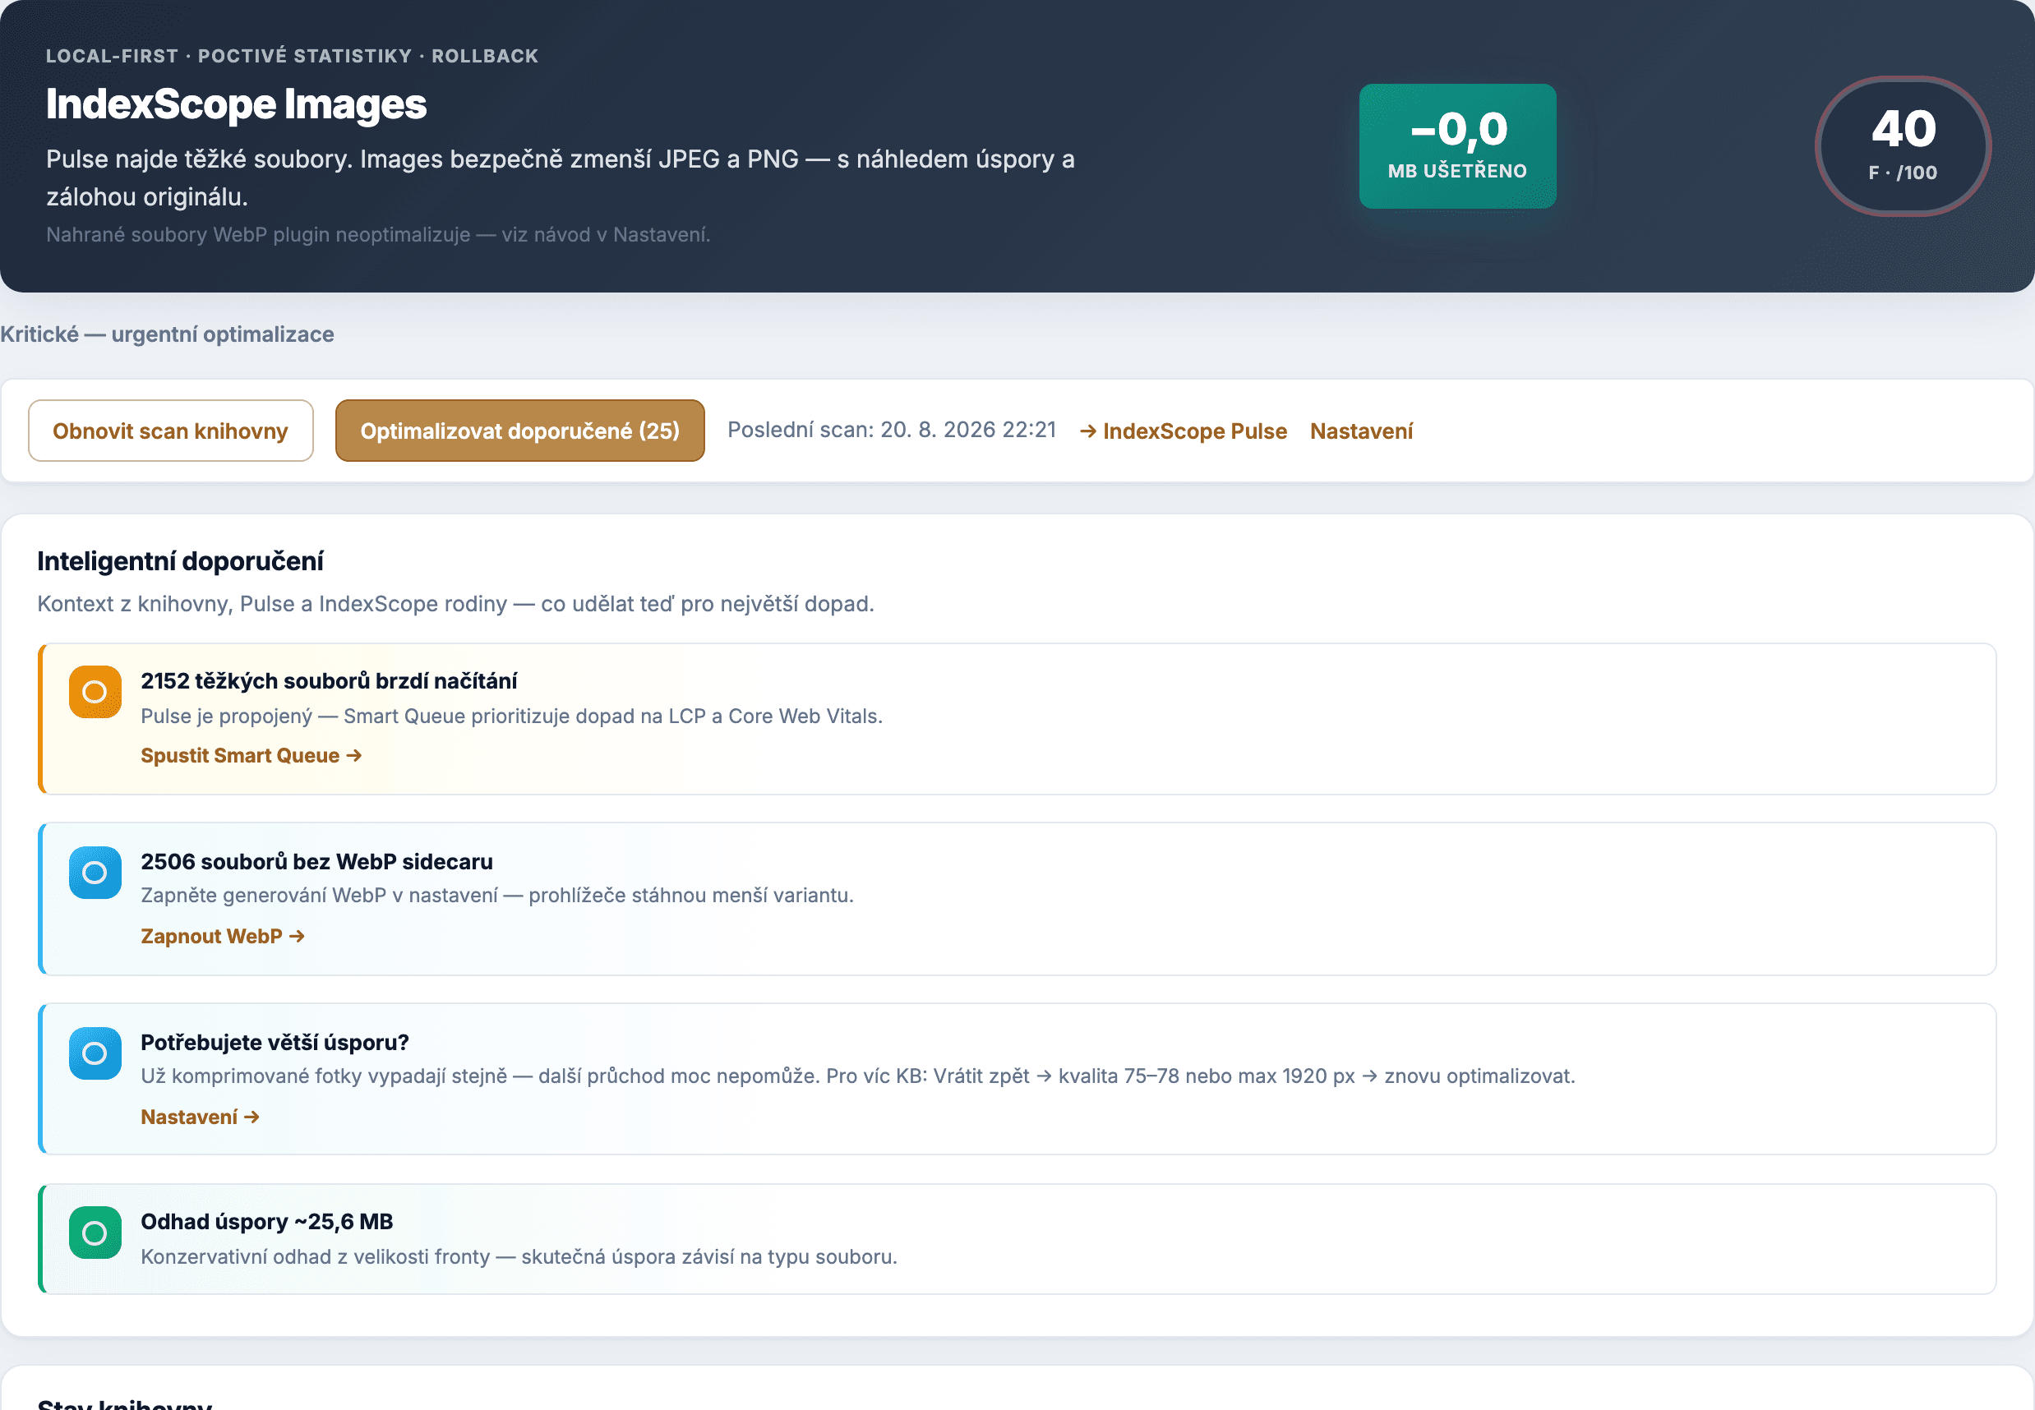
Task: Click the text Pulse je propojený — Smart Queue
Action: pos(511,716)
